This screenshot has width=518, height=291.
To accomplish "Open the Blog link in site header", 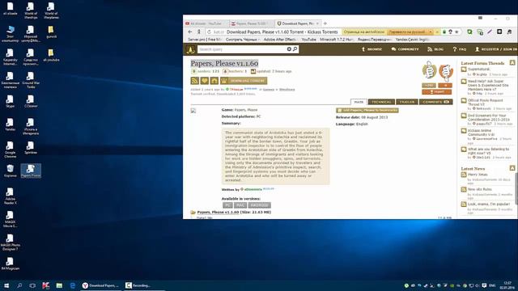I will click(x=435, y=49).
